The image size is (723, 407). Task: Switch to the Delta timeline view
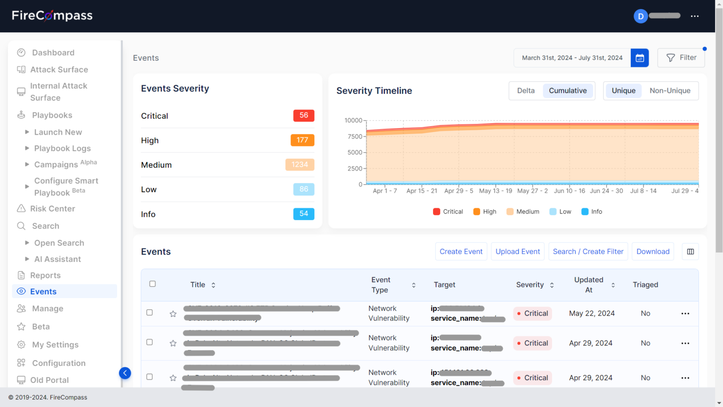[526, 90]
